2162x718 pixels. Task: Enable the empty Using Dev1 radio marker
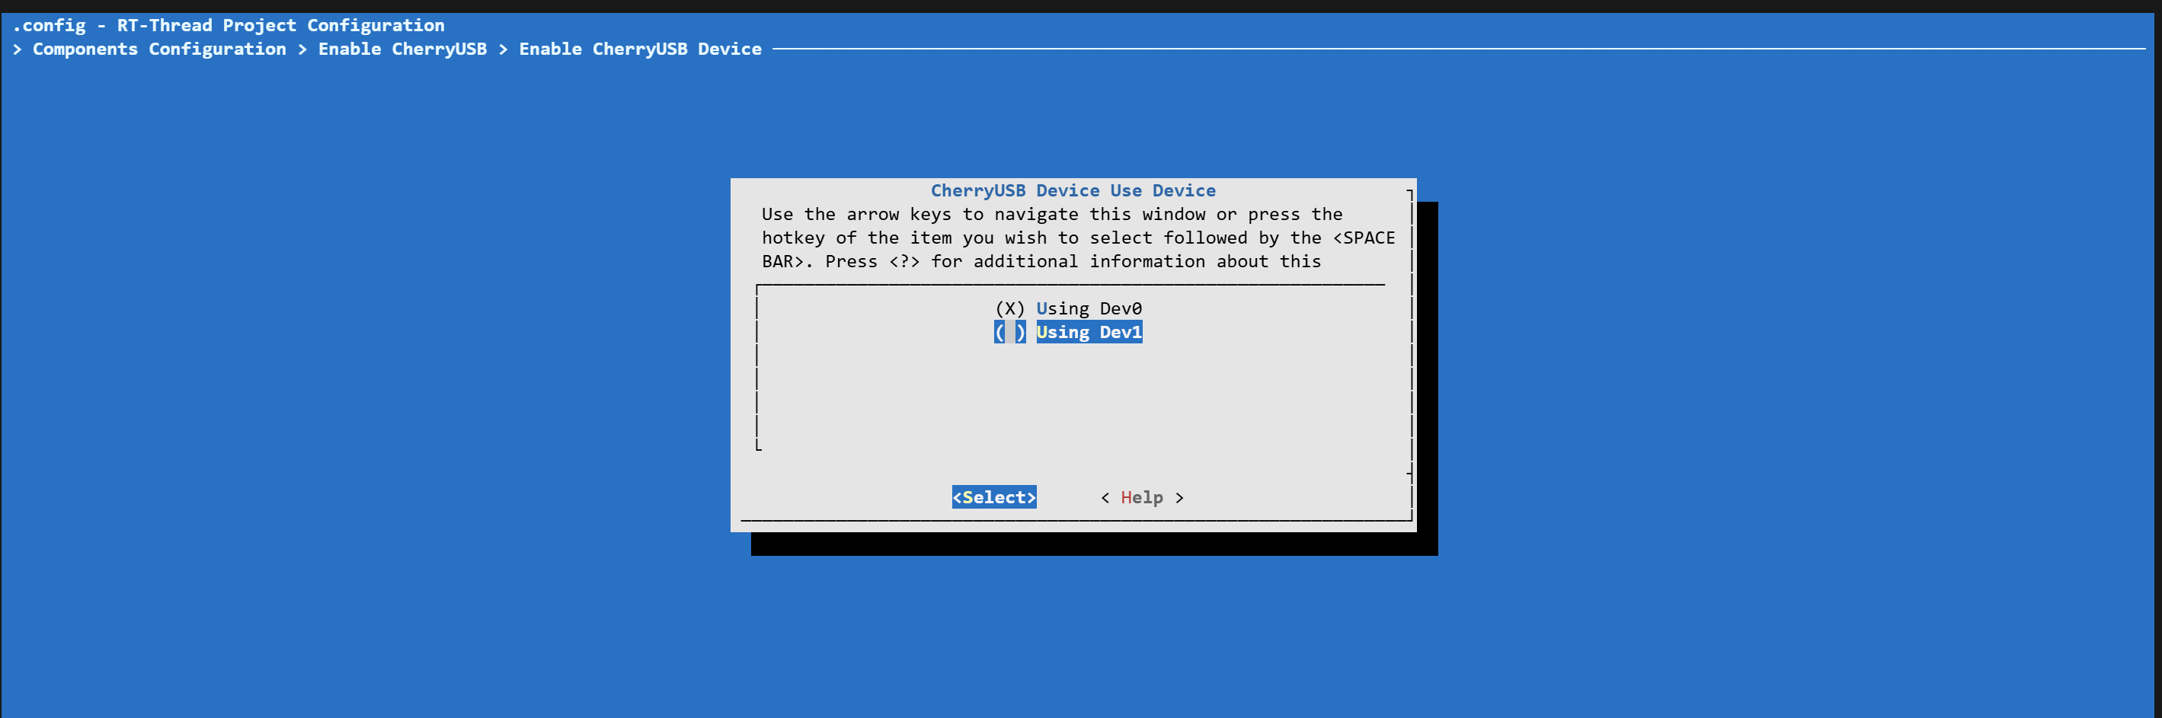(1009, 332)
